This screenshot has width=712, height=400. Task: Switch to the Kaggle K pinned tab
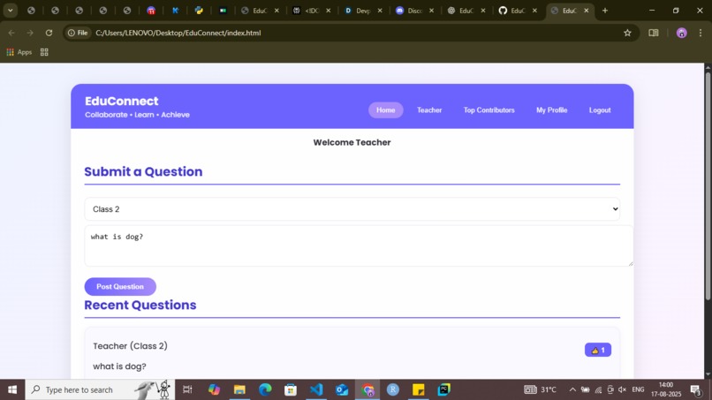pyautogui.click(x=175, y=11)
